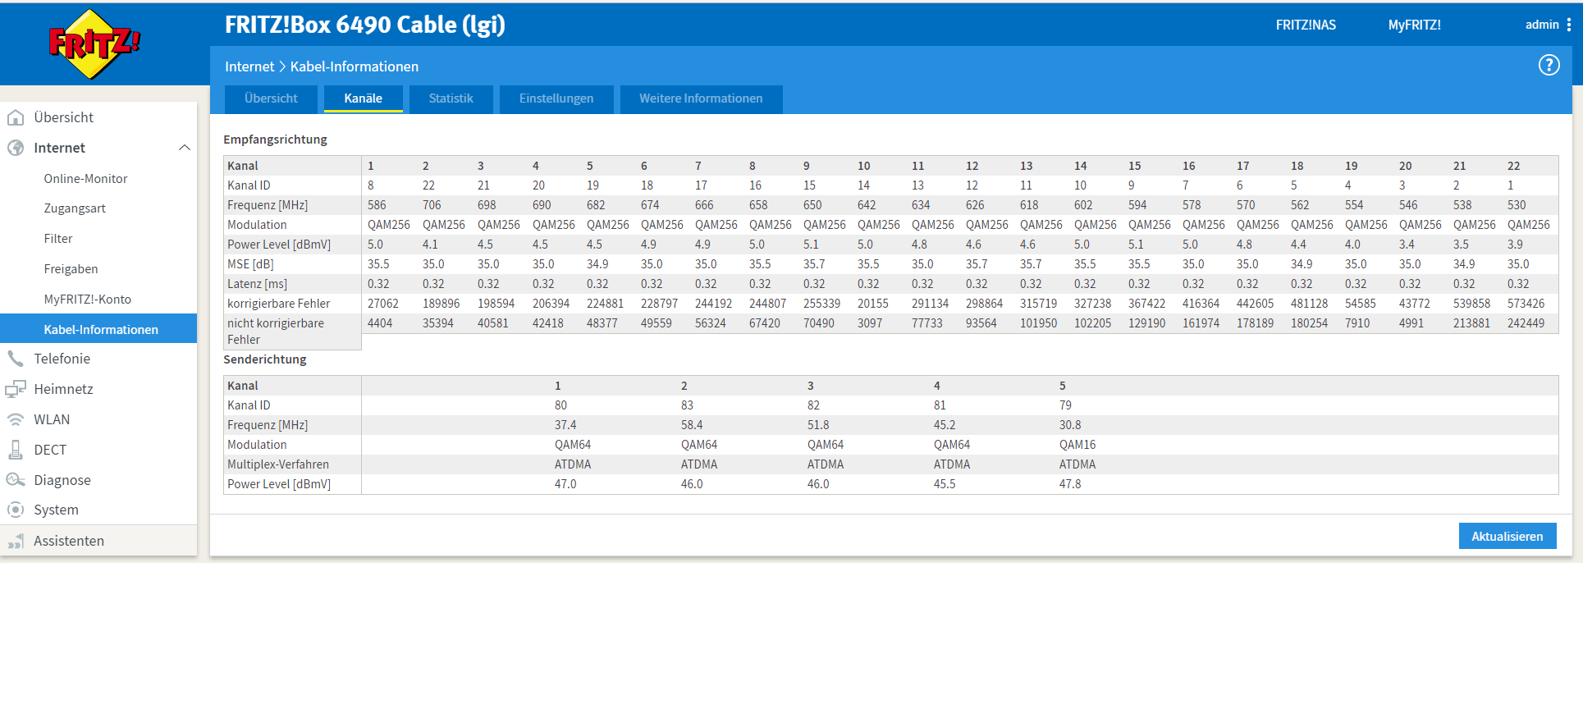Collapse the Internet menu chevron

click(x=185, y=148)
